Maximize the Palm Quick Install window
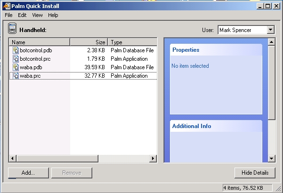 tap(267, 6)
